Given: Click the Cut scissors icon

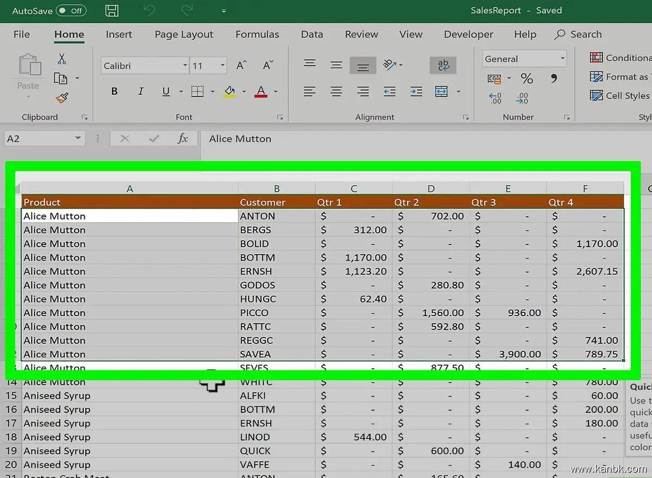Looking at the screenshot, I should (x=61, y=59).
